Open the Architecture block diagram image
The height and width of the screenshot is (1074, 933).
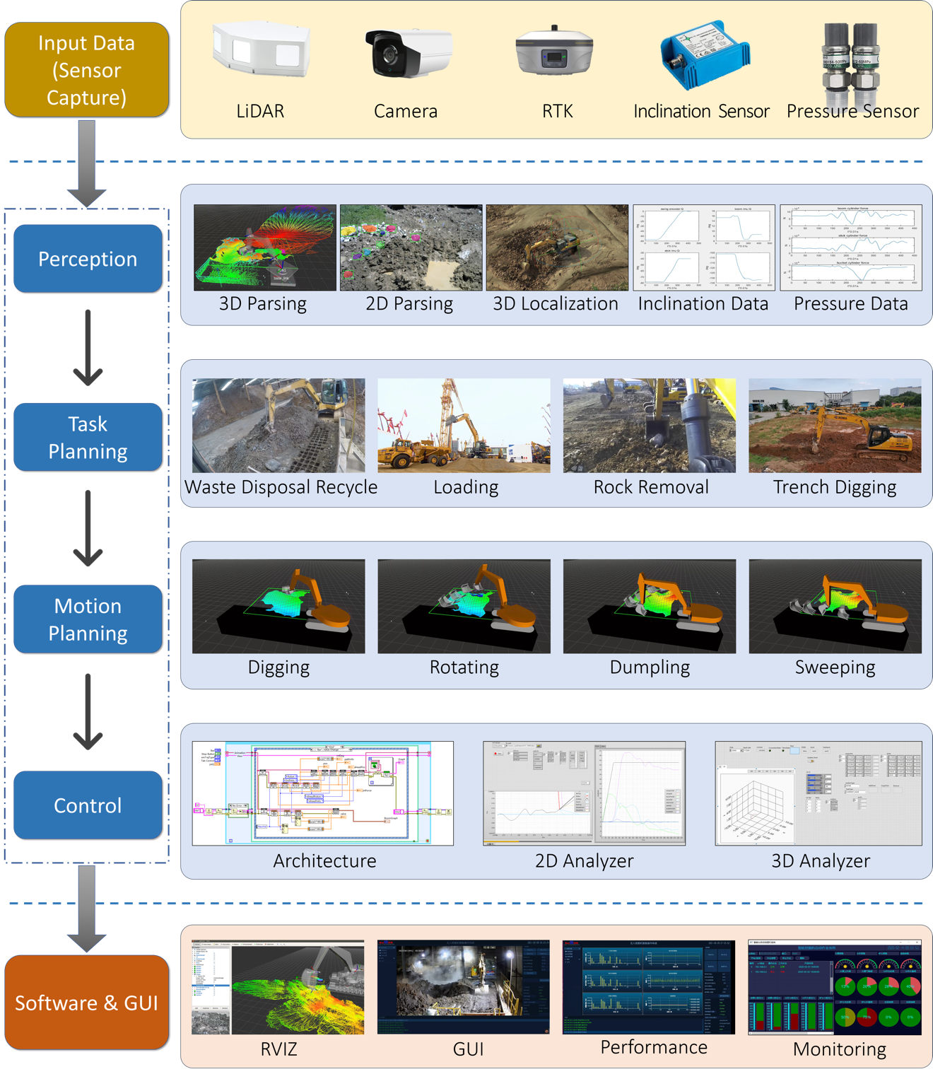tap(323, 793)
